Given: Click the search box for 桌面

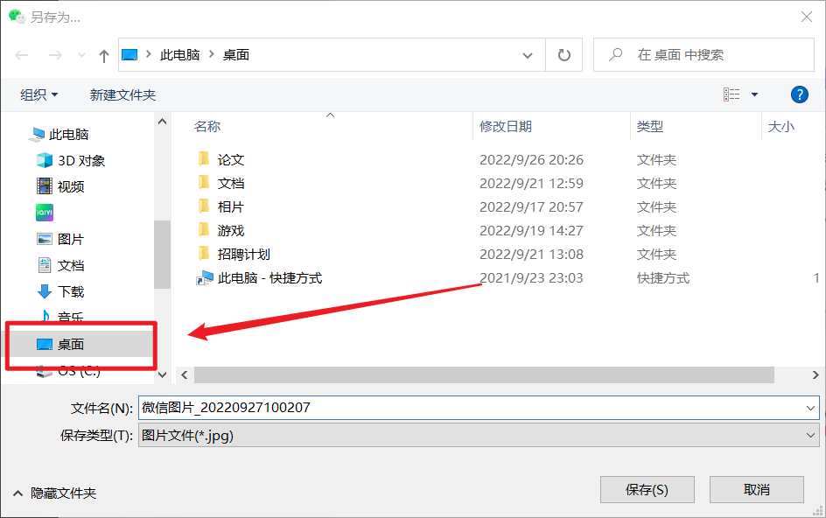Looking at the screenshot, I should pyautogui.click(x=703, y=55).
